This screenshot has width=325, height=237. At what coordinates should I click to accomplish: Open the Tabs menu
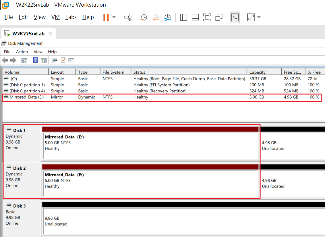(x=71, y=17)
